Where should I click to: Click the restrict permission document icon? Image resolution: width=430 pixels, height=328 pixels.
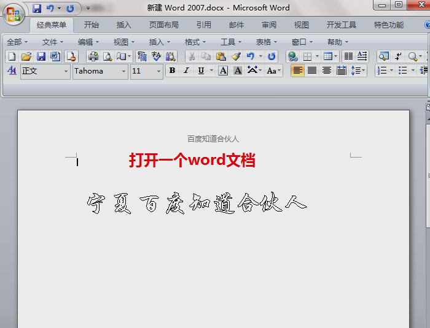71,56
